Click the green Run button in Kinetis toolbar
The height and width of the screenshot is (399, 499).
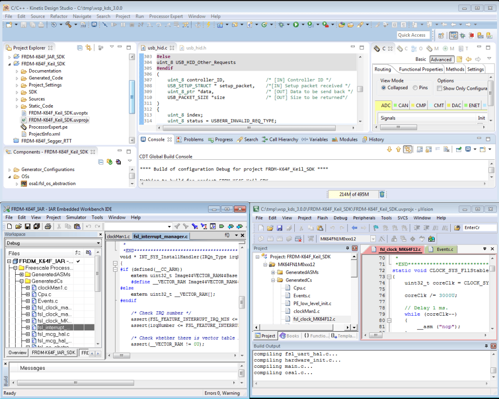tap(296, 24)
